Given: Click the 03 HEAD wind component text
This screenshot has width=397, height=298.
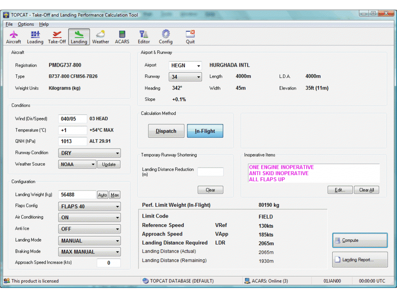Looking at the screenshot, I should point(98,119).
